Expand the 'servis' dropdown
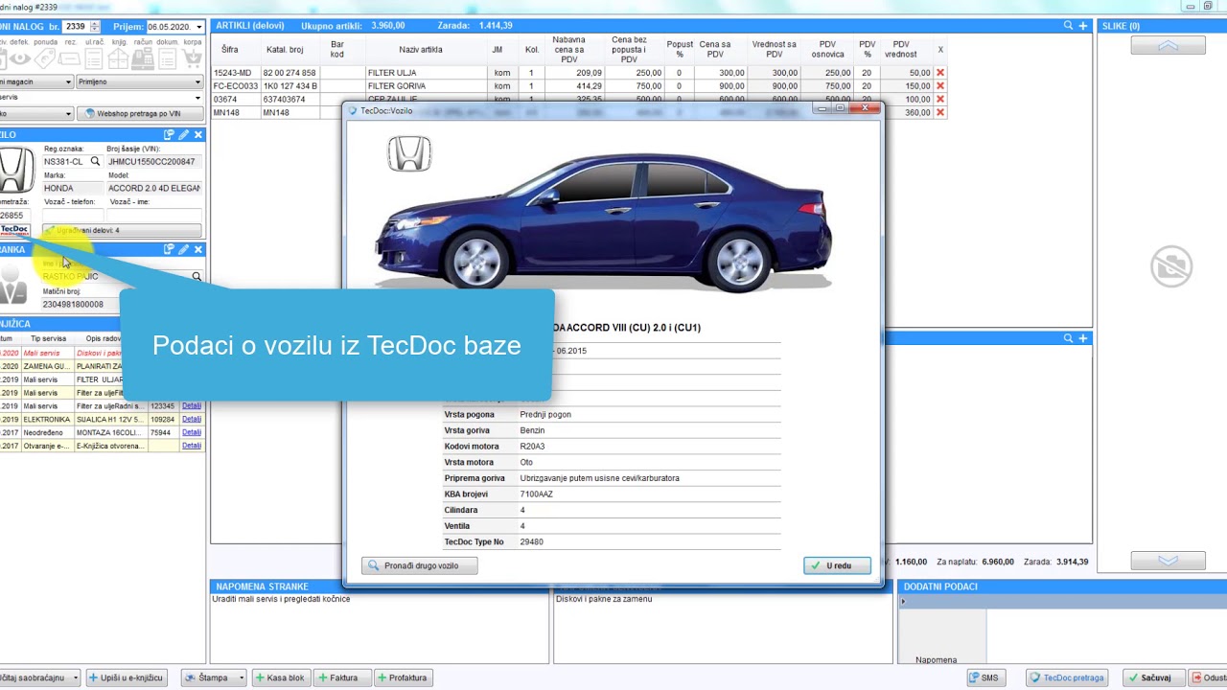This screenshot has height=690, width=1227. 198,98
